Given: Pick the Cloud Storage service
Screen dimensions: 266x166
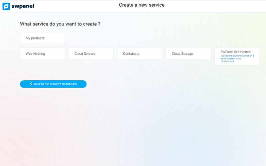Looking at the screenshot, I should tap(189, 53).
